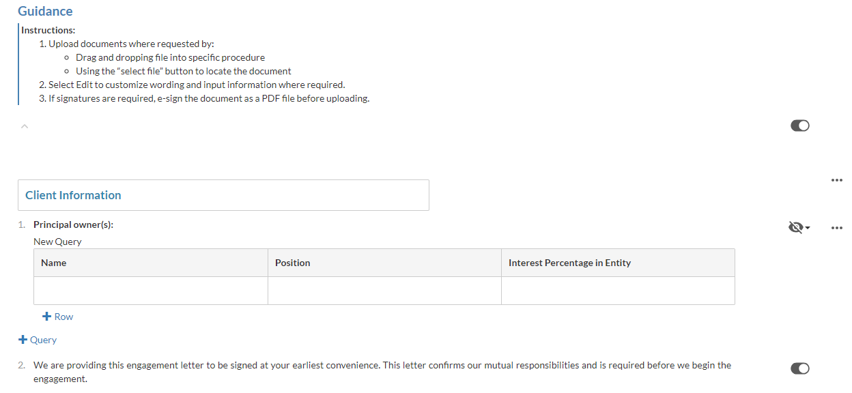Select the New Query label
The height and width of the screenshot is (393, 852).
(x=57, y=242)
